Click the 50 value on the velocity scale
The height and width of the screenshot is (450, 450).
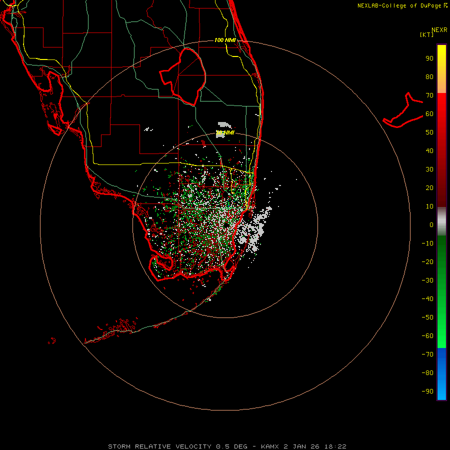(x=429, y=132)
